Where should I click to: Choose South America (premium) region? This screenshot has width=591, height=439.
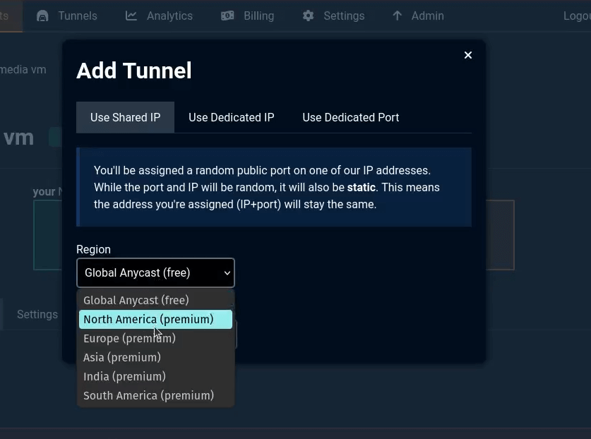point(148,395)
